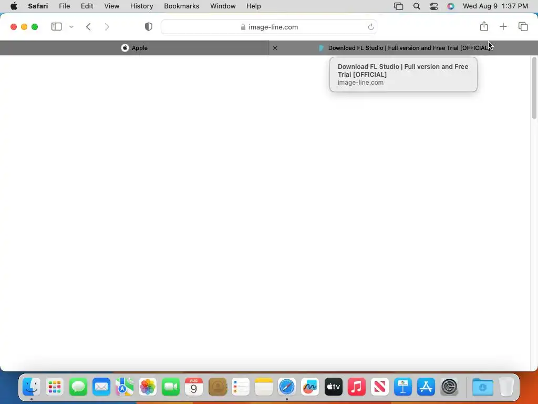
Task: Open Photos from the Dock
Action: click(148, 387)
